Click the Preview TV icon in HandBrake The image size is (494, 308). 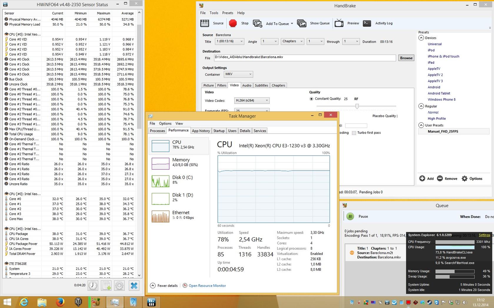tap(339, 23)
